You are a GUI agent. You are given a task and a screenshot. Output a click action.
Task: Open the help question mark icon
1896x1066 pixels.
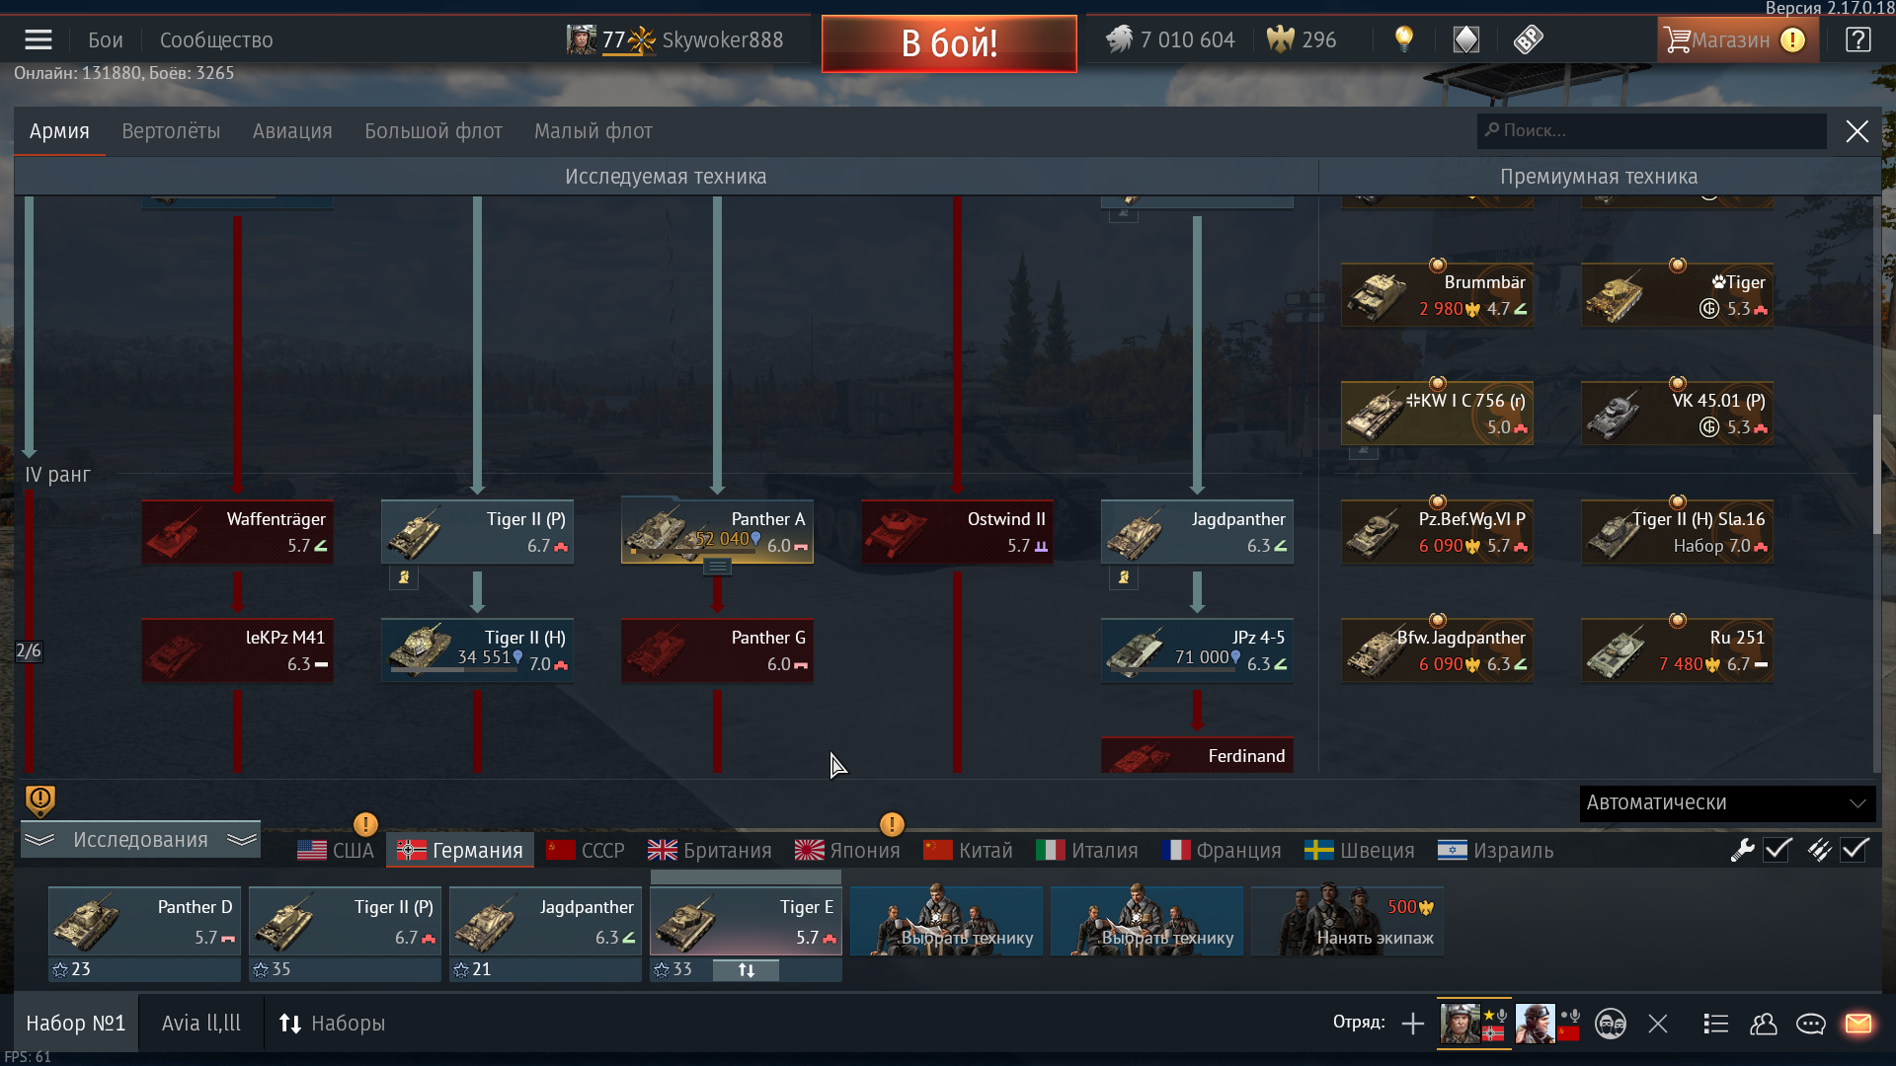pos(1857,39)
